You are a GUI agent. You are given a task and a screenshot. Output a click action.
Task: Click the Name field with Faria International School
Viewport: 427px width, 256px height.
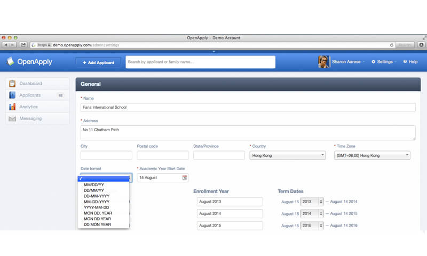248,107
